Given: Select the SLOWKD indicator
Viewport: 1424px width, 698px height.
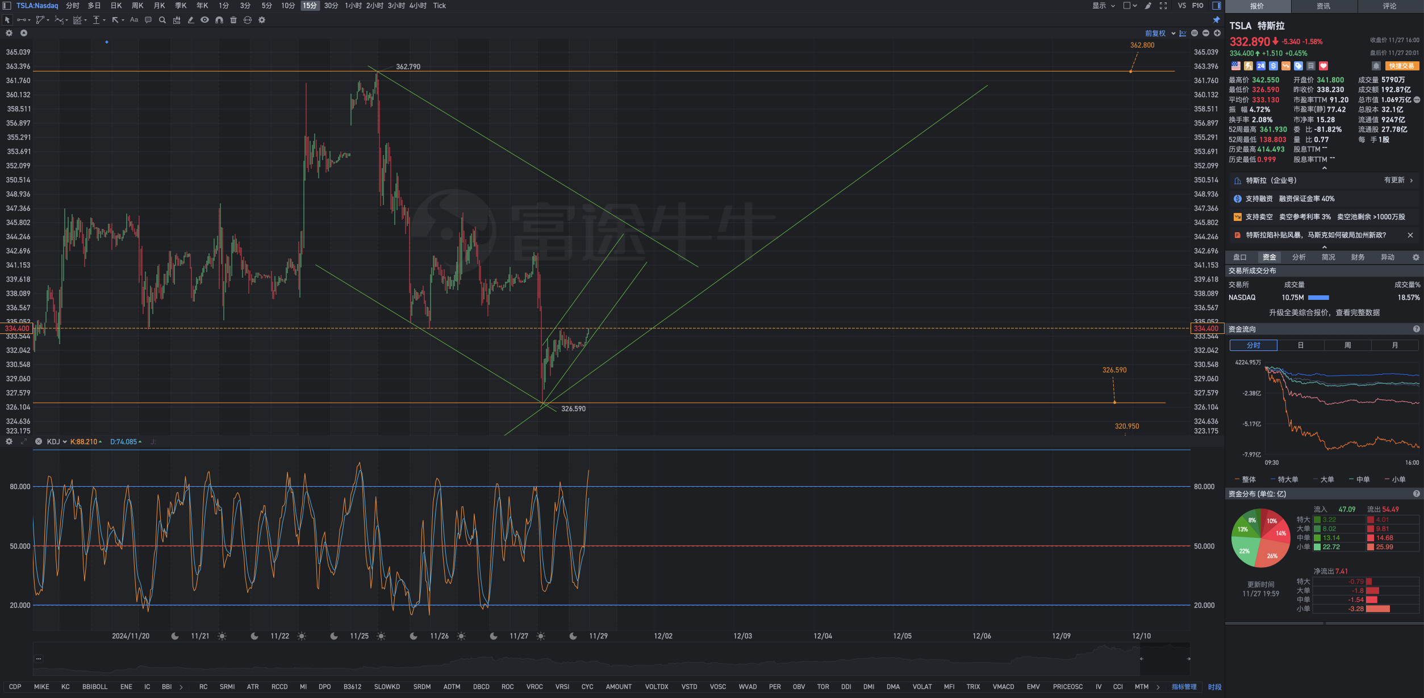Looking at the screenshot, I should 387,687.
